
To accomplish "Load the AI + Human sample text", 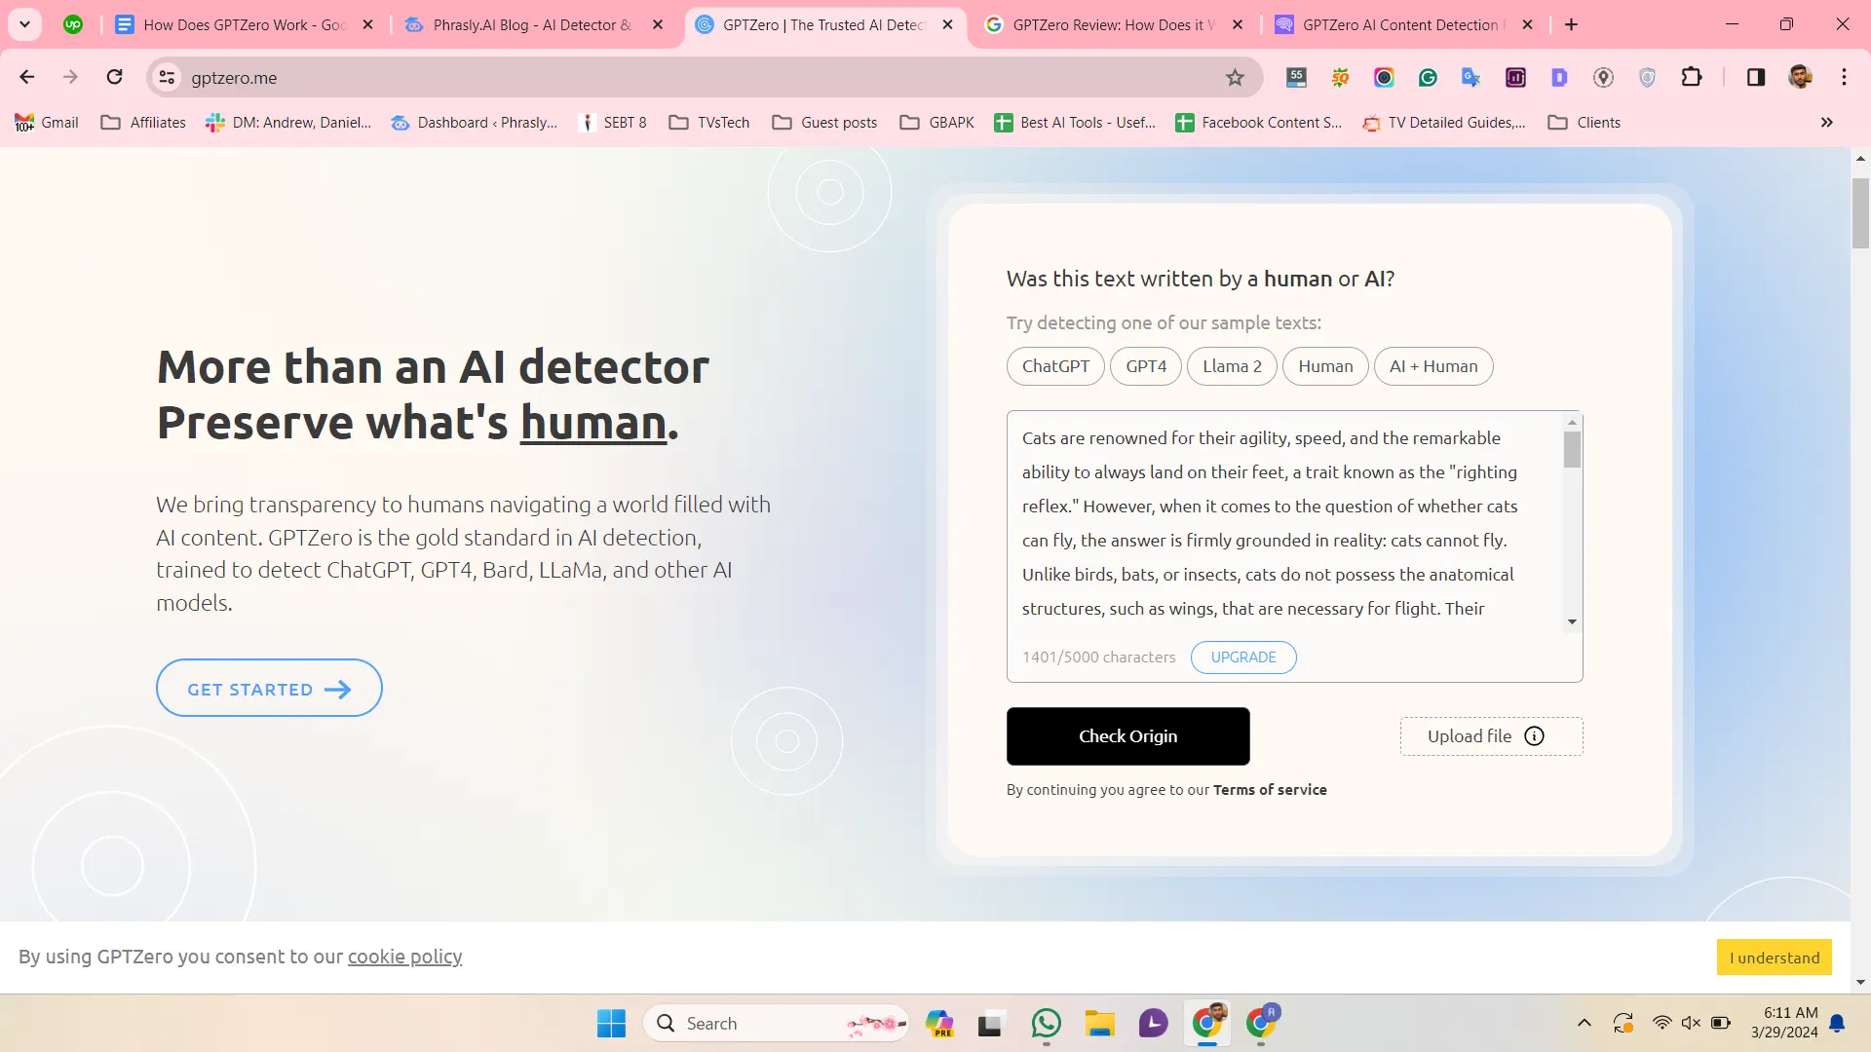I will (x=1433, y=366).
